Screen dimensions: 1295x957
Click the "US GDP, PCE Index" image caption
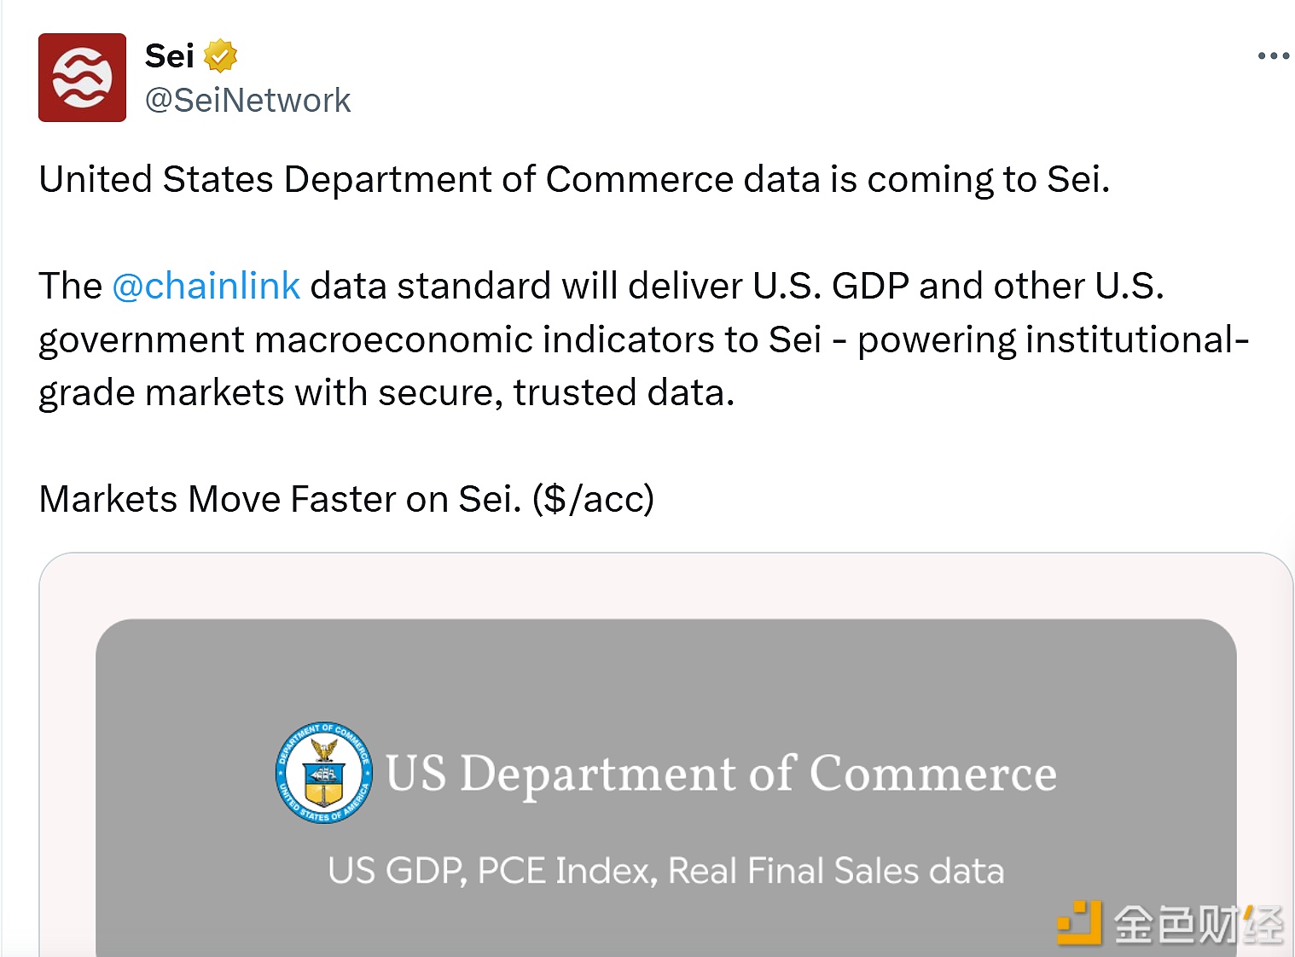(665, 871)
